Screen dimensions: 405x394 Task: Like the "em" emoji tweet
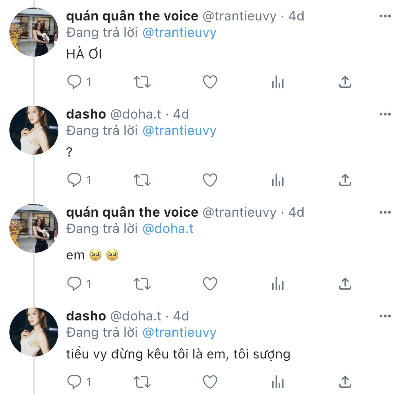point(210,284)
